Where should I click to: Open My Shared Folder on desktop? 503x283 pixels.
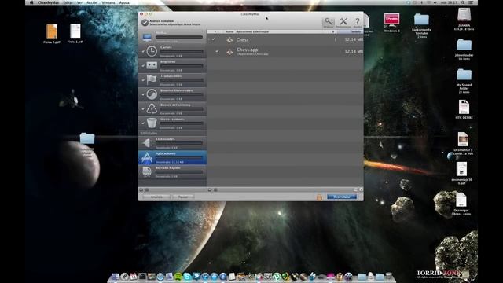click(464, 75)
